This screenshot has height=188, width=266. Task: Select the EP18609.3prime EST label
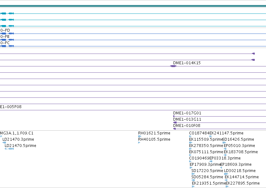(236, 164)
